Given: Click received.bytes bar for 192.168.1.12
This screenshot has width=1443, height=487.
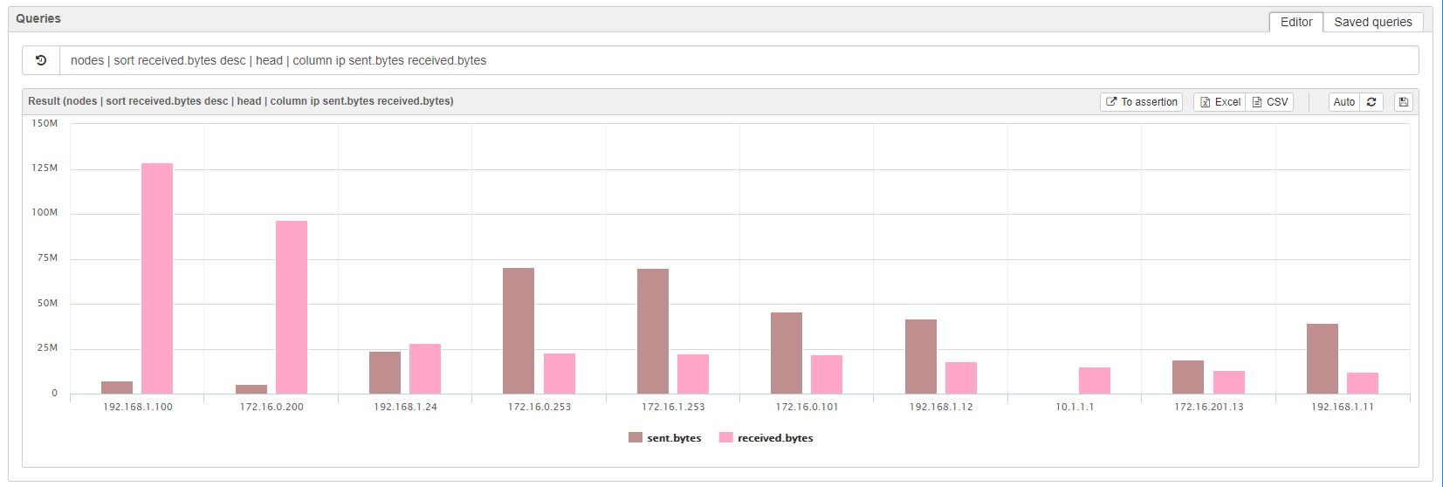Looking at the screenshot, I should pyautogui.click(x=961, y=378).
